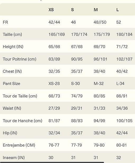Select the Taille (cm) row label

[x=12, y=35]
